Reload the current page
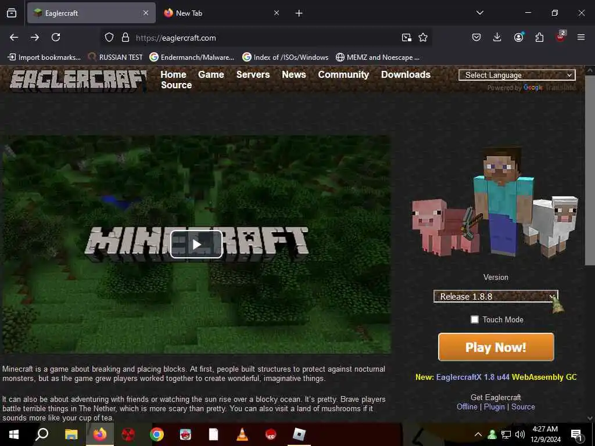The width and height of the screenshot is (595, 446). coord(56,37)
